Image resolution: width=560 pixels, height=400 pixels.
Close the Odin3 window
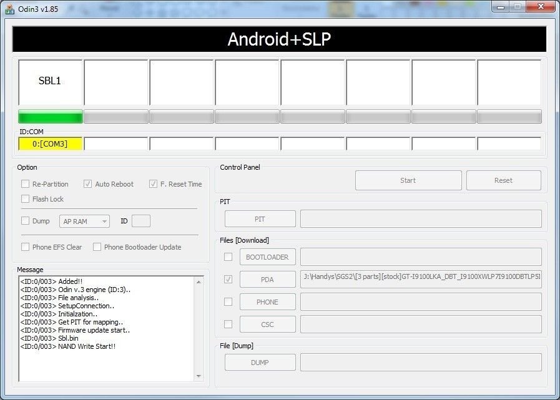click(541, 7)
